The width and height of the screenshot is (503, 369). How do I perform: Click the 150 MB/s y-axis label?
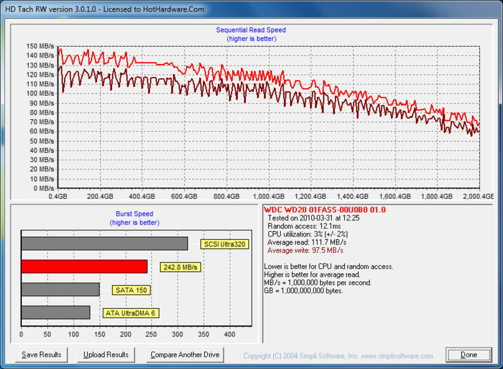pyautogui.click(x=40, y=46)
